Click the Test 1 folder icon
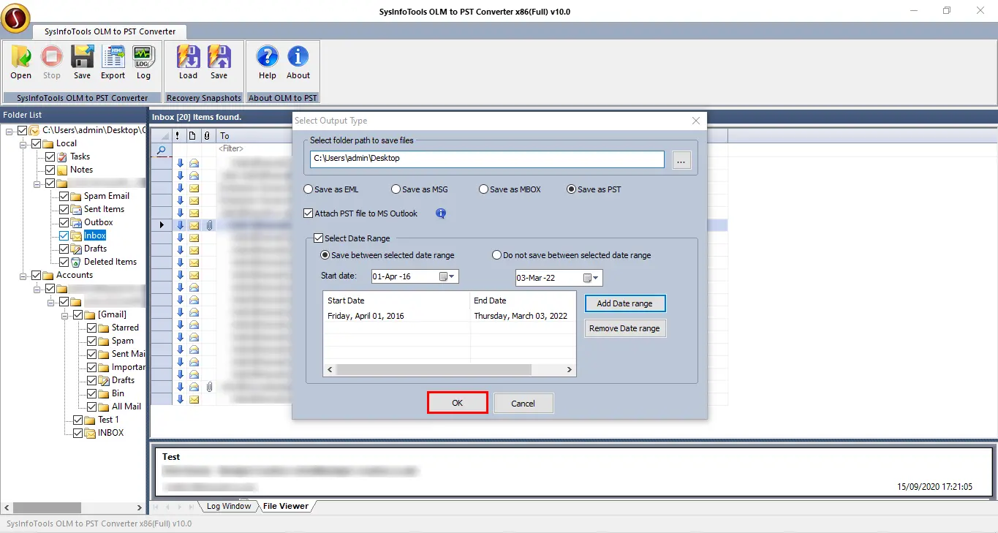Screen dimensions: 998x533 pyautogui.click(x=90, y=420)
